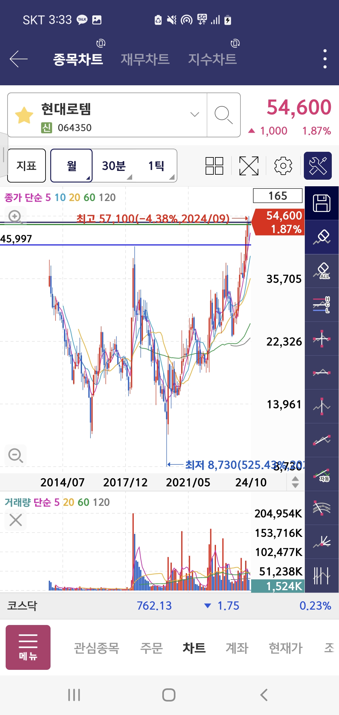Open the 1틱 tick interval dropdown
This screenshot has width=339, height=715.
click(x=156, y=166)
